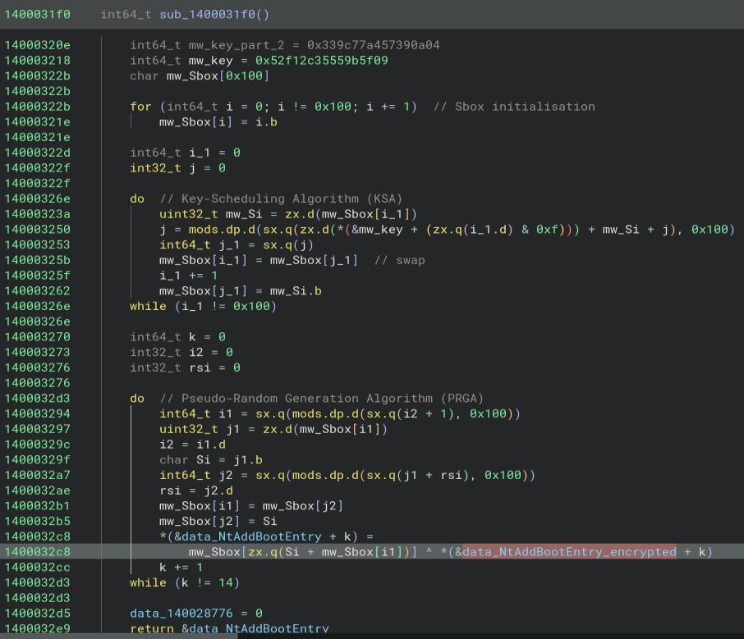Click address 1400031f0 in the header row
This screenshot has height=639, width=744.
(x=38, y=14)
